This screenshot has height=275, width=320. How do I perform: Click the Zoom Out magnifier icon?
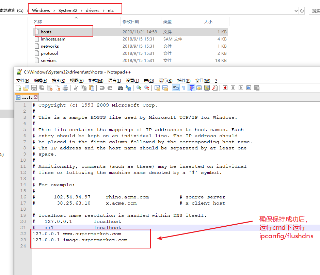tap(146, 88)
